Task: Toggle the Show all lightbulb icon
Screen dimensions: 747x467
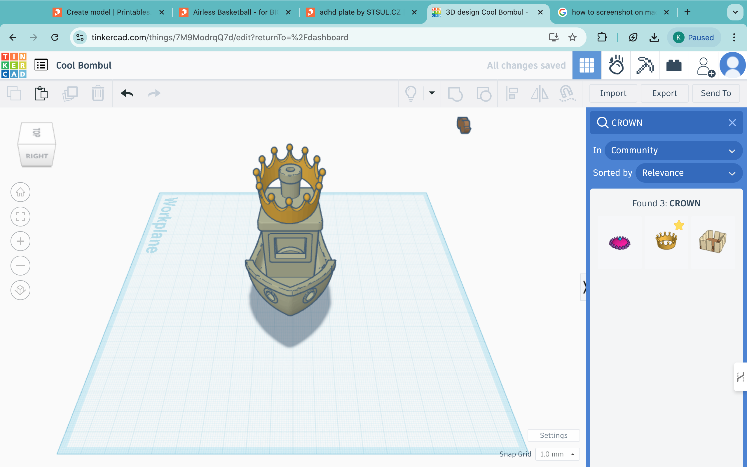Action: pos(411,93)
